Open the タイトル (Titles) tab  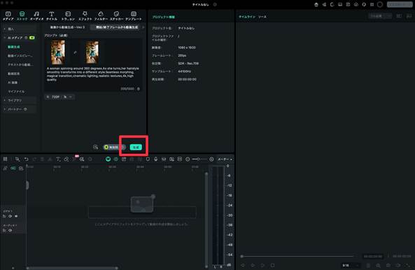[x=52, y=15]
